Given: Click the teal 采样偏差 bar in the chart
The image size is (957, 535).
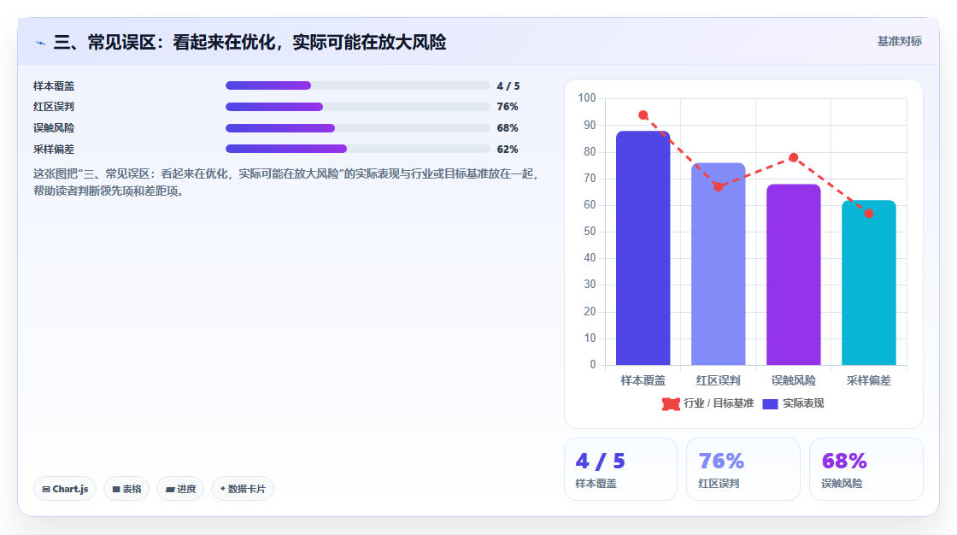Looking at the screenshot, I should [868, 283].
